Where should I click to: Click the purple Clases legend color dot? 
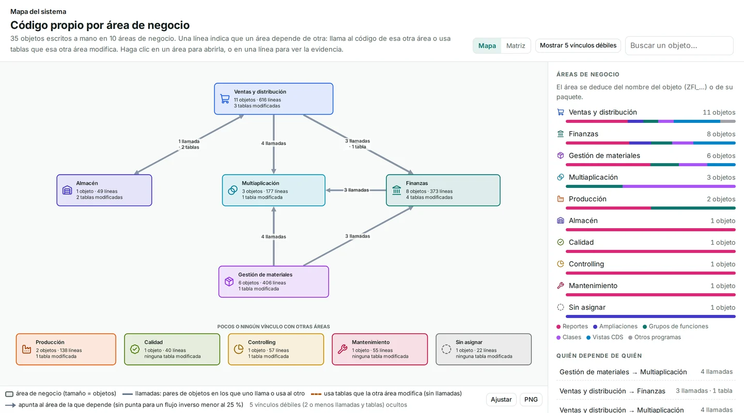559,338
